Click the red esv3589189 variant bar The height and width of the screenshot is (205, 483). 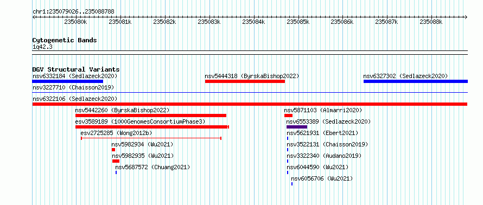tap(152, 127)
